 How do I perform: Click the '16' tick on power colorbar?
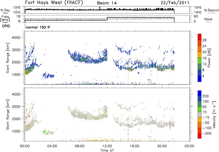point(204,58)
